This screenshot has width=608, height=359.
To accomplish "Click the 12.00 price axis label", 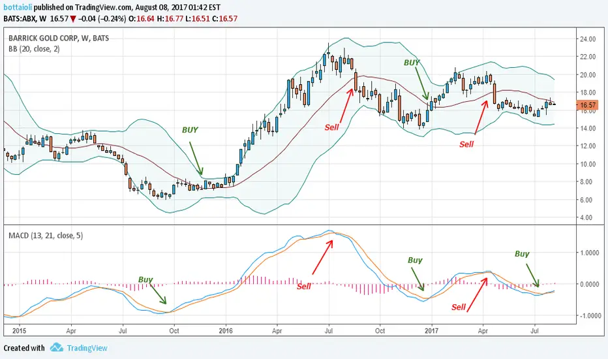I will click(x=588, y=146).
